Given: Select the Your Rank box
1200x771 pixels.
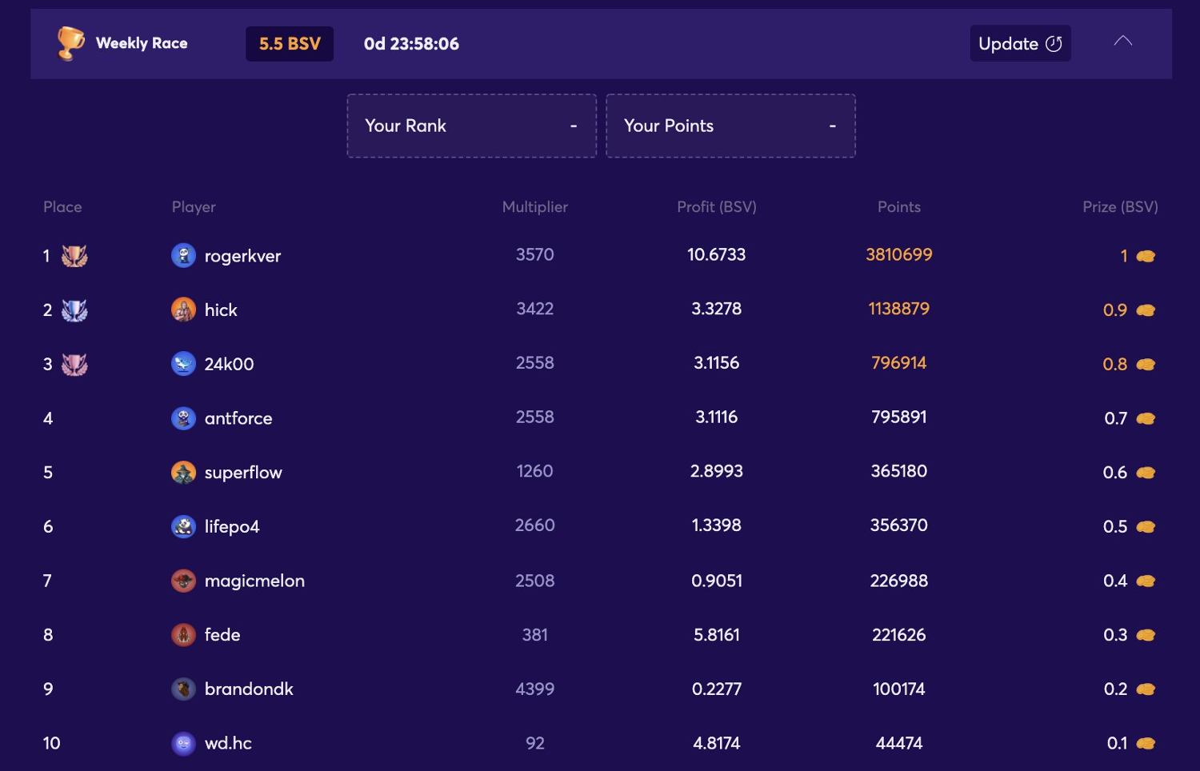Looking at the screenshot, I should pos(471,126).
